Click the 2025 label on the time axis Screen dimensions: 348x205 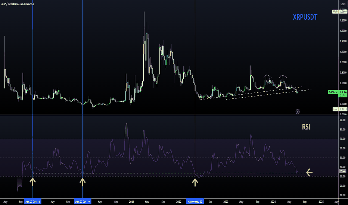click(321, 202)
